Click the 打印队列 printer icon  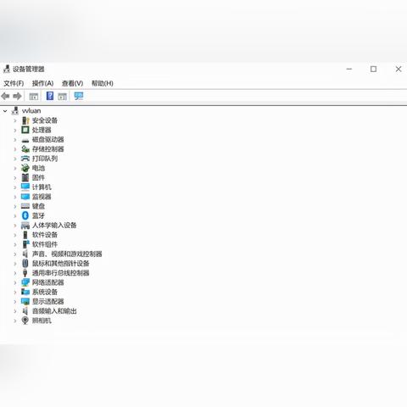tap(25, 159)
